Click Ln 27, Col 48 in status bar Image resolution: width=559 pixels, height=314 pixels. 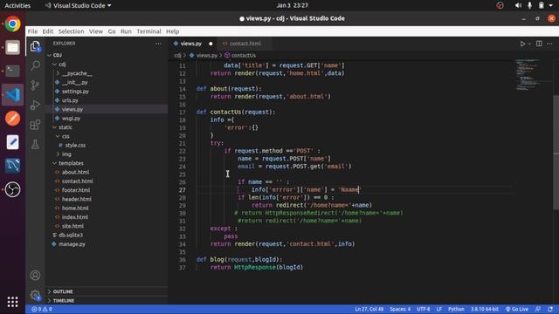tap(369, 309)
